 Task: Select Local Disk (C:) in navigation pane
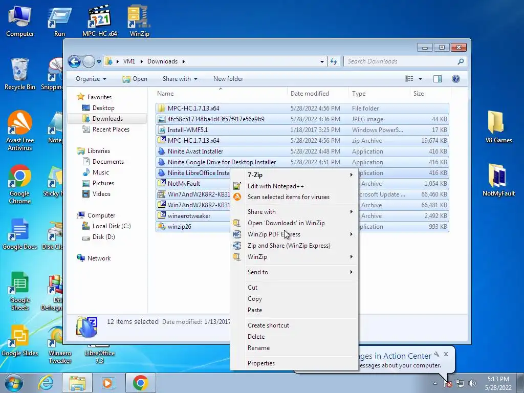(x=111, y=226)
